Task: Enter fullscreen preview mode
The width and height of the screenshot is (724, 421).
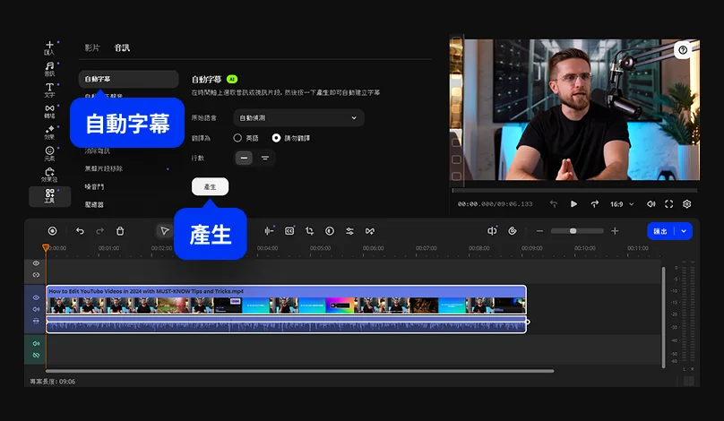Action: [x=668, y=203]
